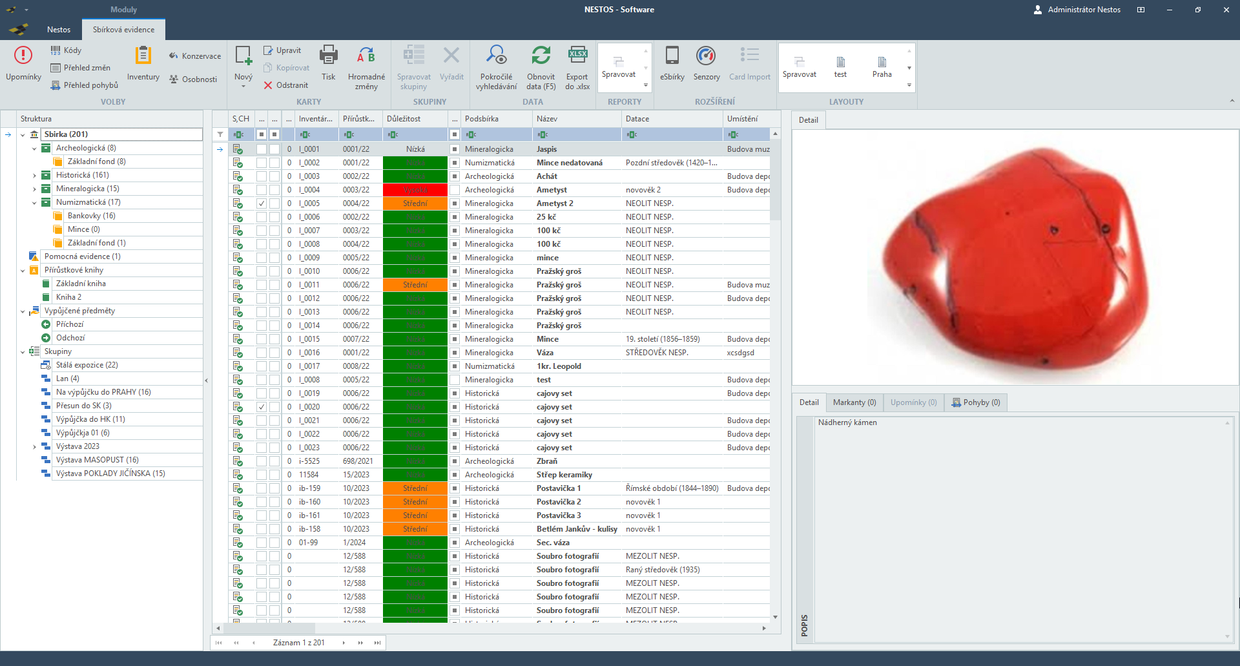Open Administrátor Nestos user menu
Screen dimensions: 1240x666
[x=1077, y=10]
